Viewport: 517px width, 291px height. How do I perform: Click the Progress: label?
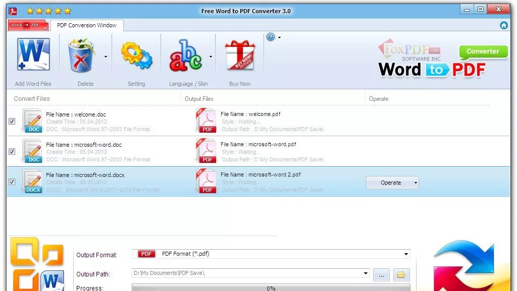[x=90, y=288]
